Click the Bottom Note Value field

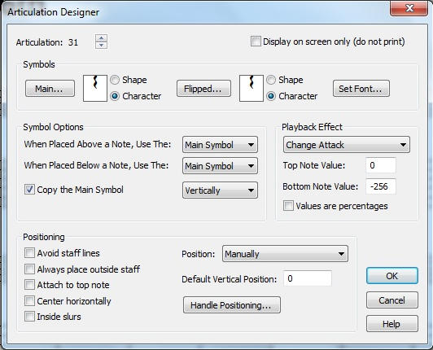point(381,186)
